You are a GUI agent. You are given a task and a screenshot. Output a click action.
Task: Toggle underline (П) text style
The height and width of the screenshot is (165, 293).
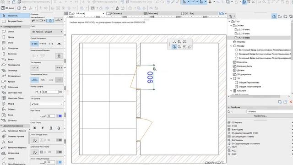tap(51, 128)
